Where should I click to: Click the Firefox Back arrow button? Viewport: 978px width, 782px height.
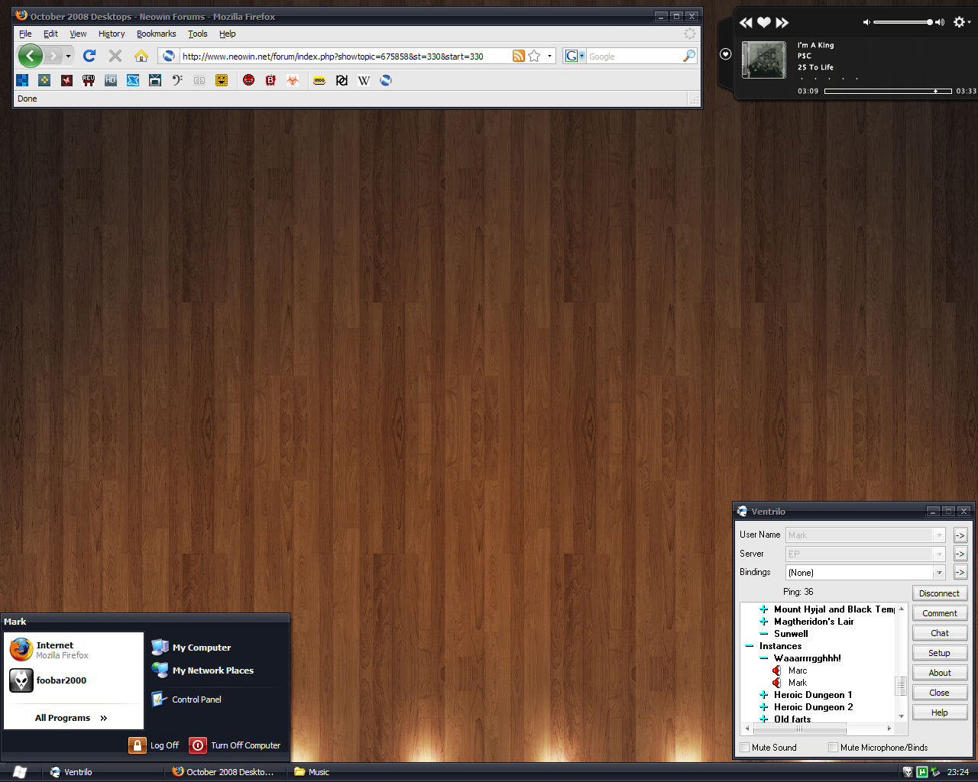coord(30,56)
